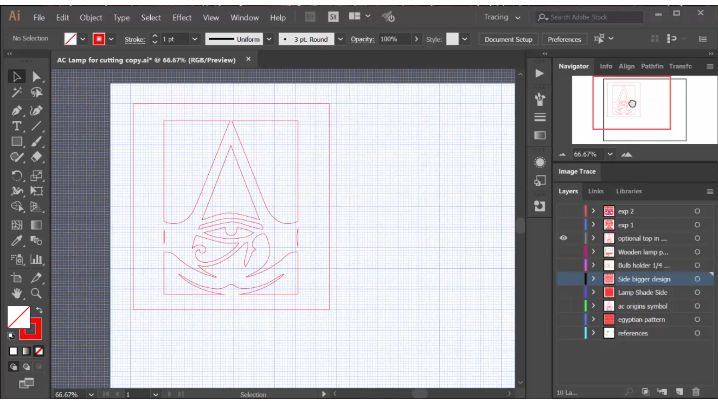Toggle visibility of optional top in layer
This screenshot has height=404, width=718.
click(x=563, y=238)
